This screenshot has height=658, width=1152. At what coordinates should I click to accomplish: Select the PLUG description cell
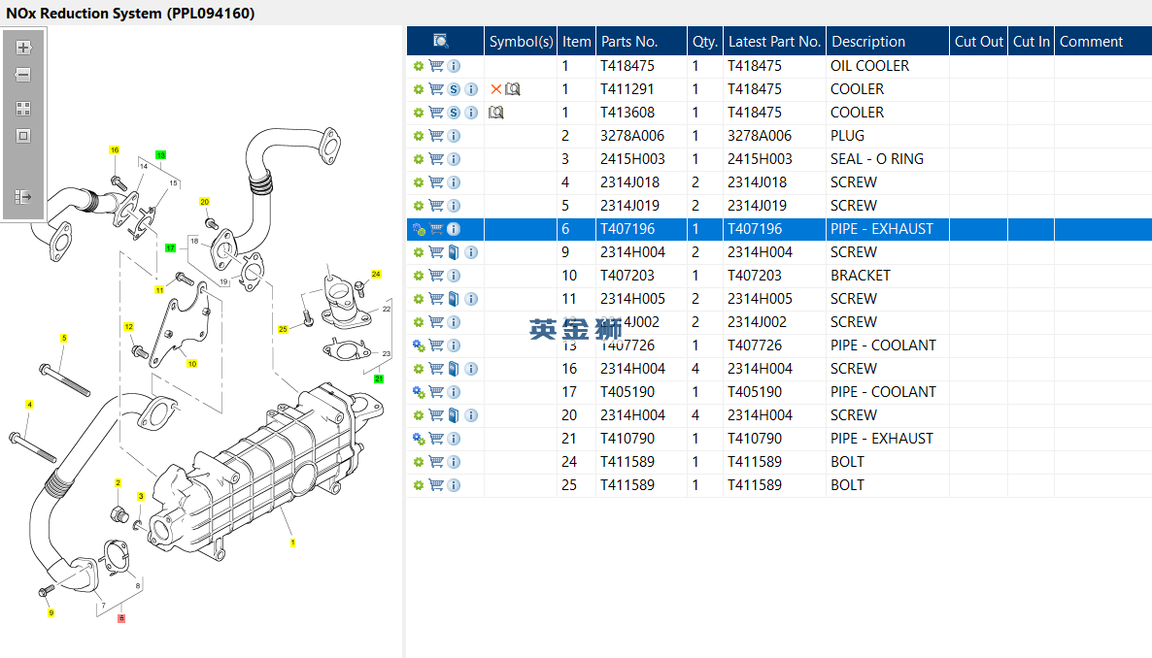[847, 136]
